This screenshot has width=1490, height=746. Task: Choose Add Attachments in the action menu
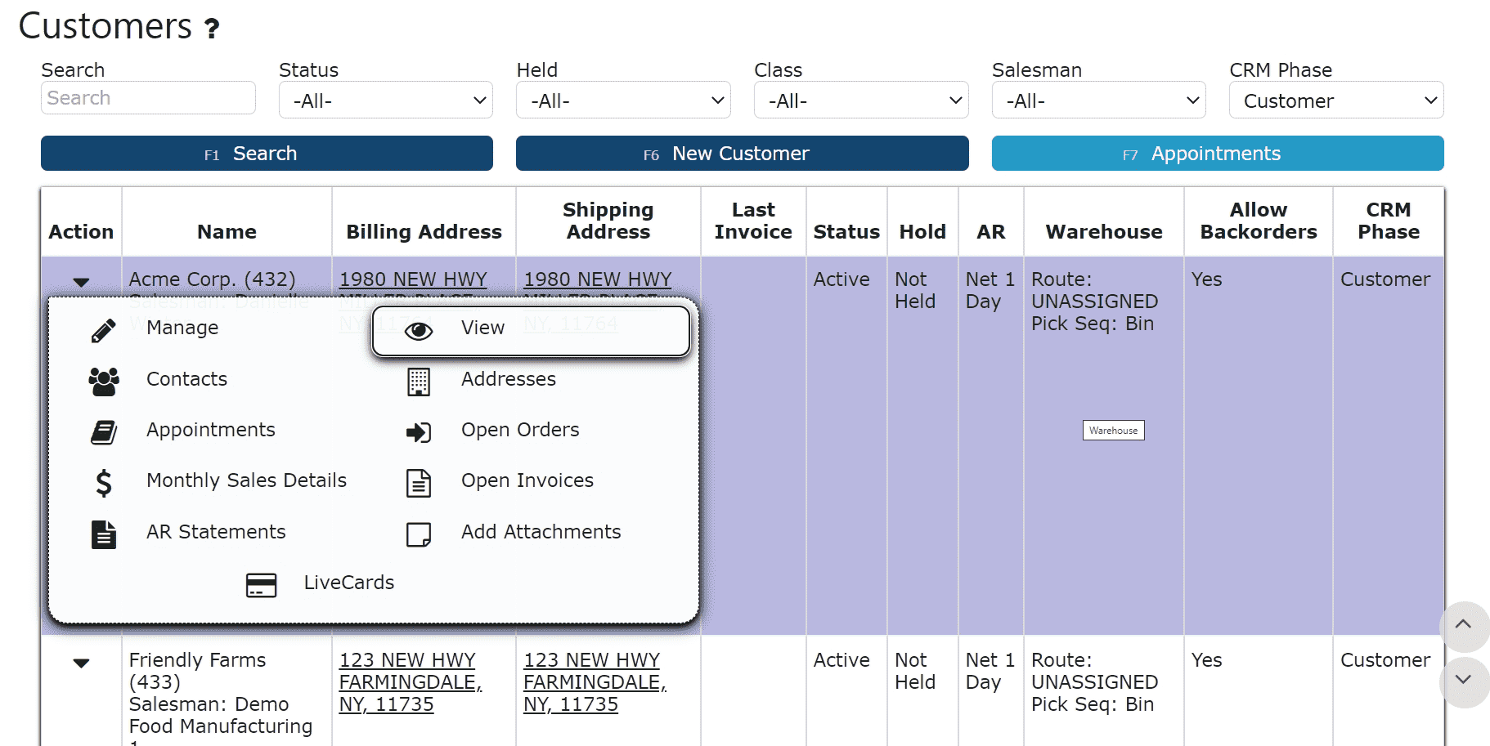[x=541, y=532]
